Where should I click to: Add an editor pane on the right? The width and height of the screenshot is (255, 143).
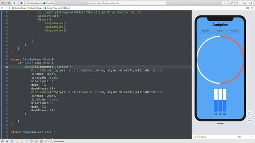coord(252,8)
